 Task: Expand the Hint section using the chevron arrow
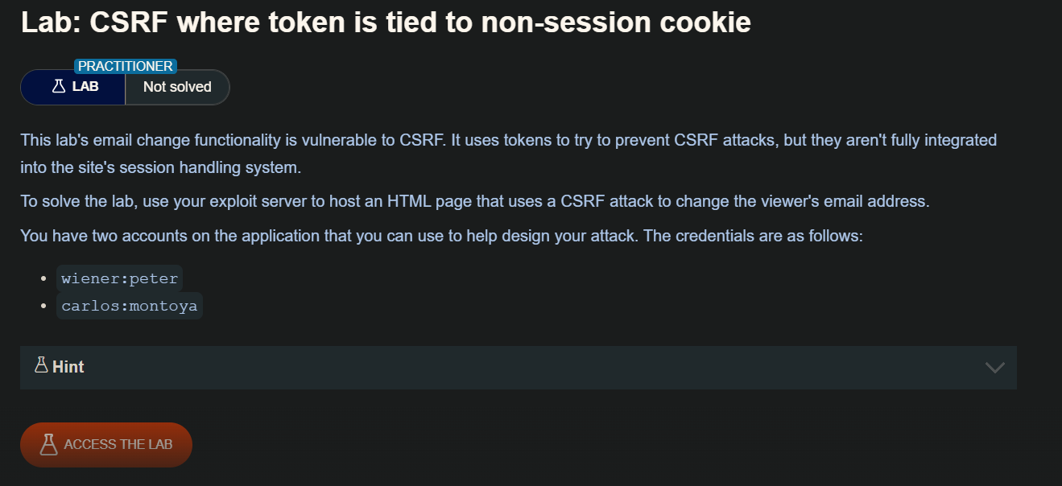click(994, 368)
